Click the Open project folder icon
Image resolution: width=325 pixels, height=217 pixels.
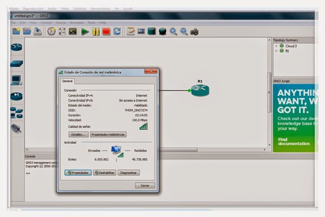pos(27,31)
